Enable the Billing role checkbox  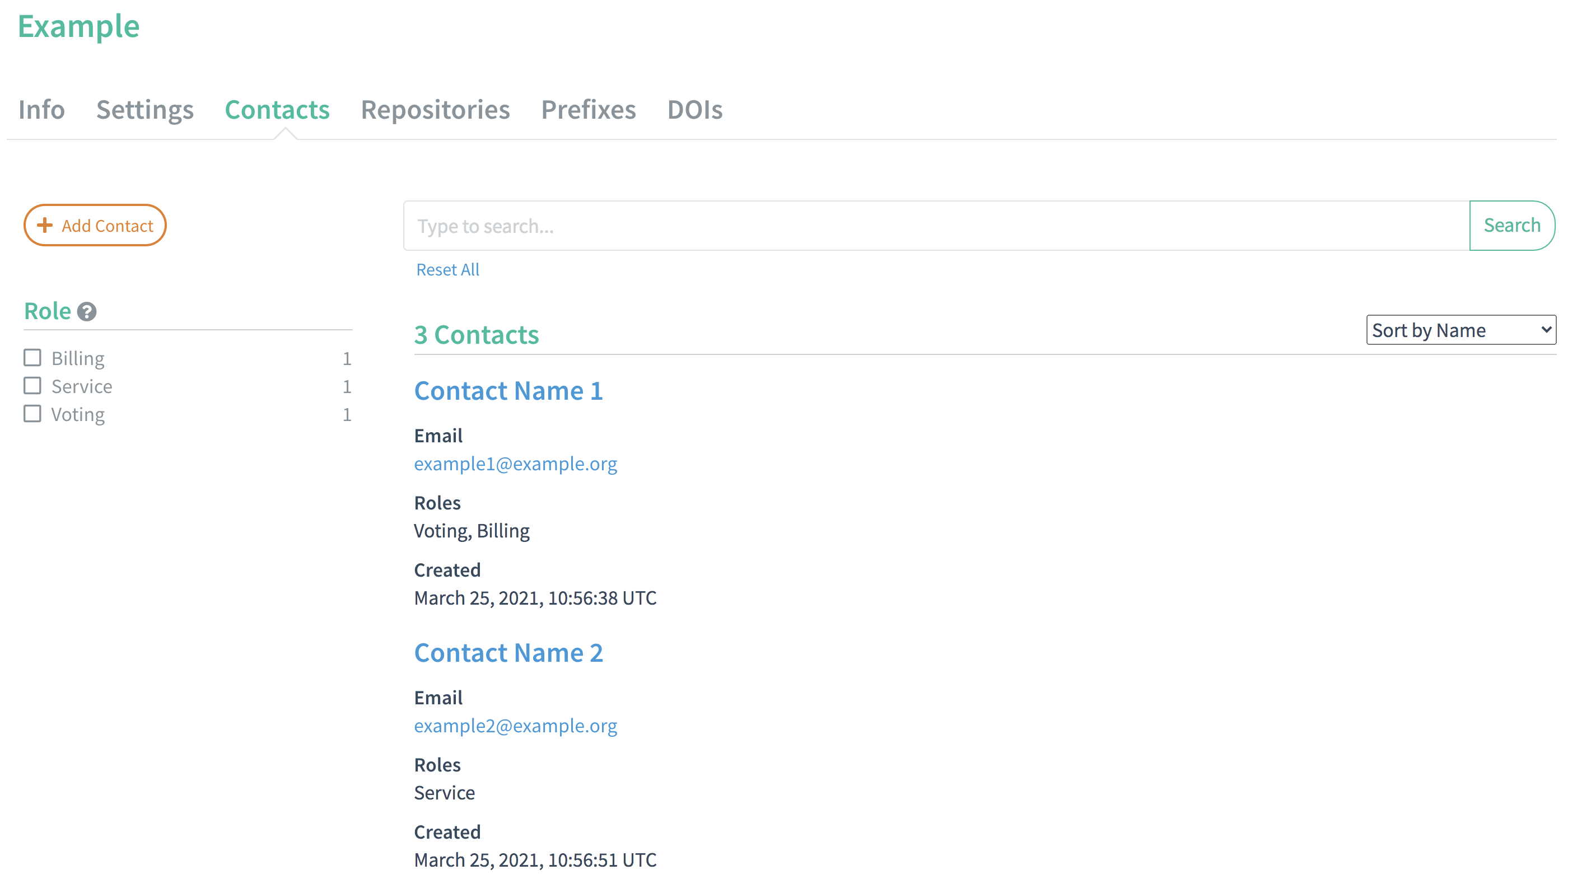pyautogui.click(x=32, y=357)
